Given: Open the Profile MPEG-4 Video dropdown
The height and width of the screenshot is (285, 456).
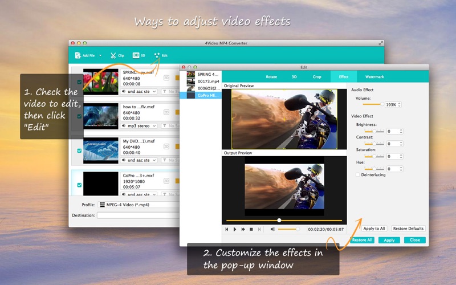Looking at the screenshot, I should 139,205.
